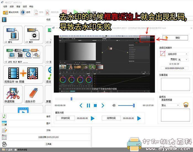The width and height of the screenshot is (193, 152).
Task: Click the D:\桌面 output path folder
Action: (7, 150)
